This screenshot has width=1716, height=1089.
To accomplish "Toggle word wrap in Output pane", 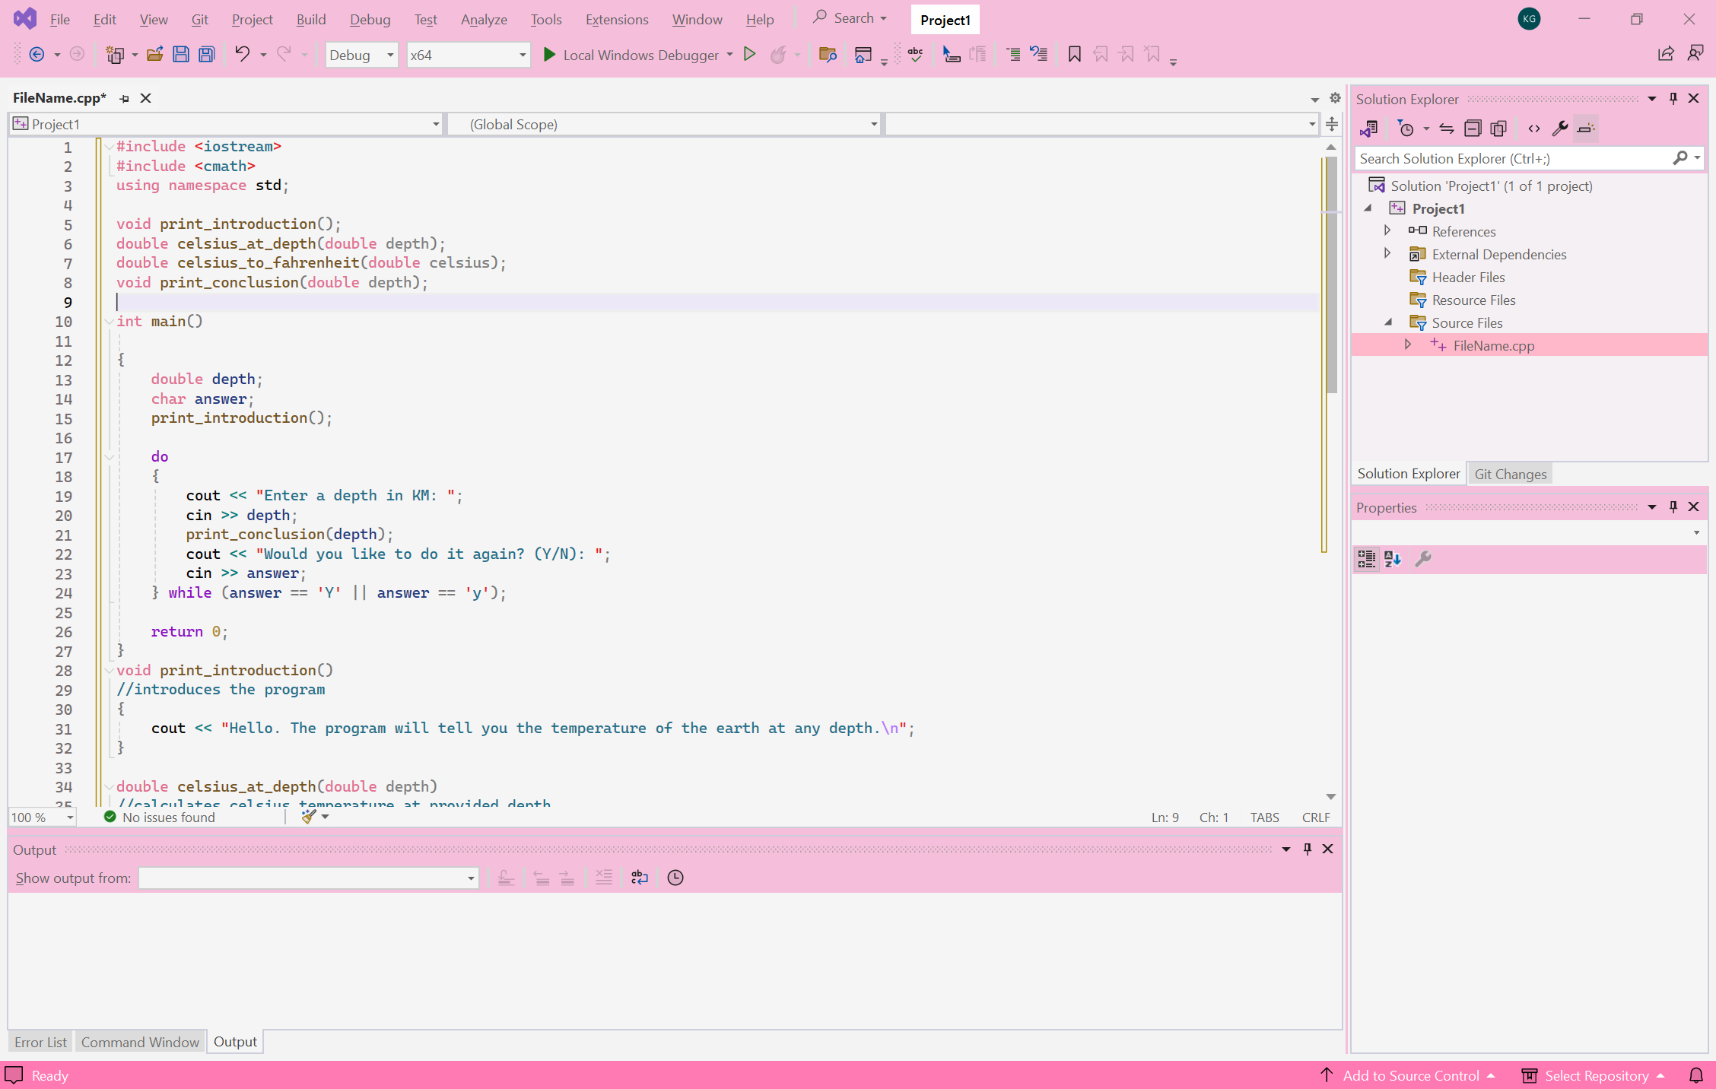I will [x=639, y=878].
